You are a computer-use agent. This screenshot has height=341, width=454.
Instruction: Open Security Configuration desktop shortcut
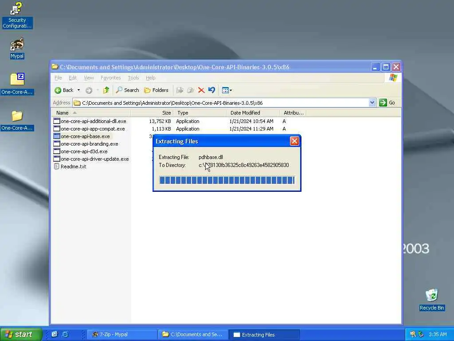(17, 16)
